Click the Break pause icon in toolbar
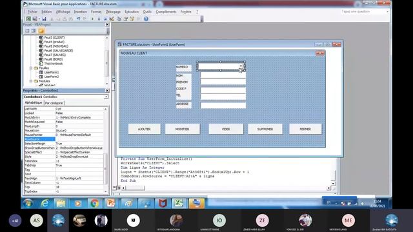The image size is (413, 232). (x=99, y=19)
